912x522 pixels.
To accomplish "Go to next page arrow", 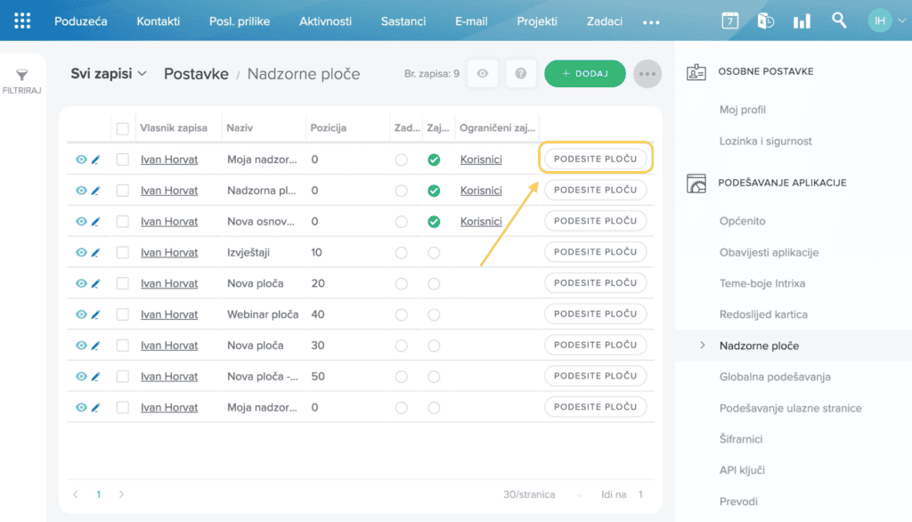I will pos(121,494).
